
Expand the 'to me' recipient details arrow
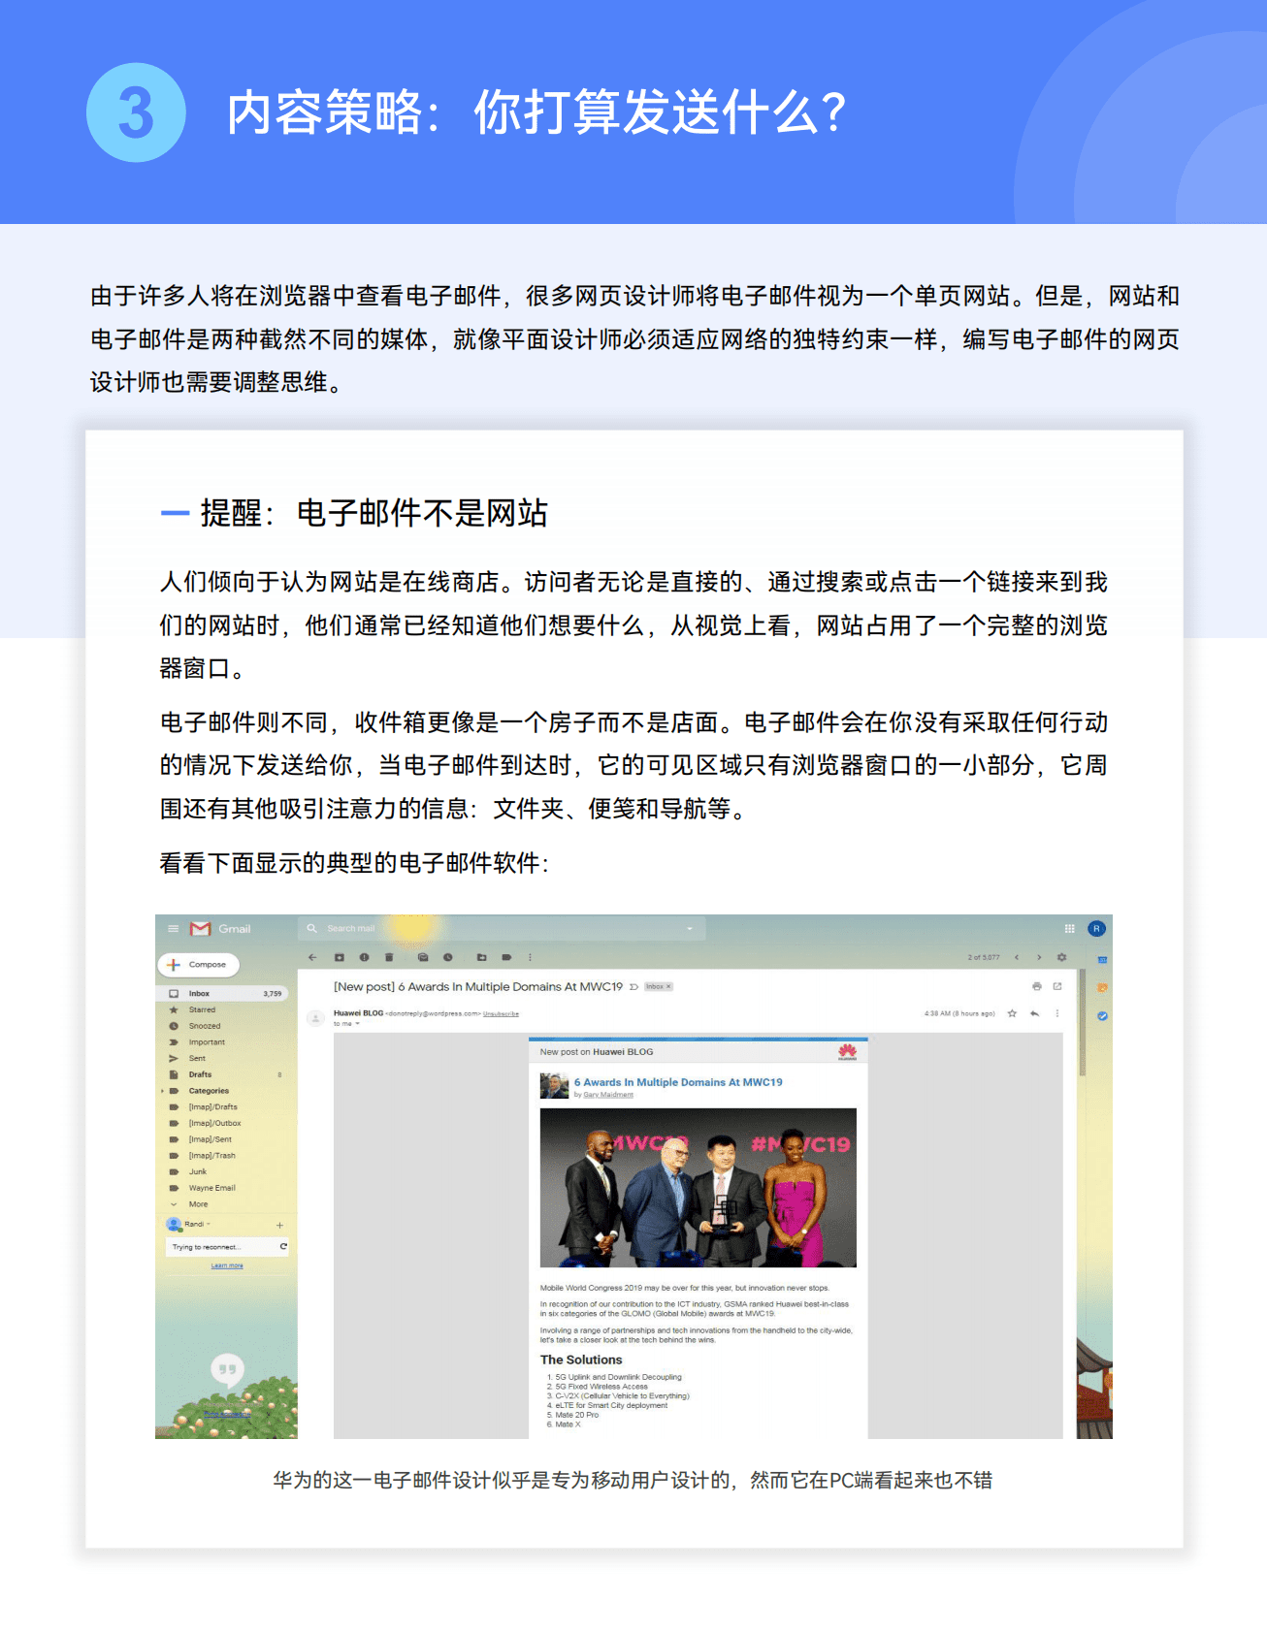(x=357, y=1024)
